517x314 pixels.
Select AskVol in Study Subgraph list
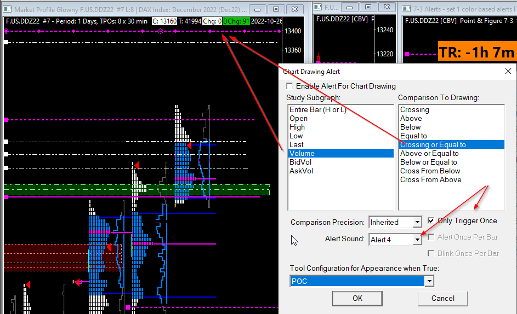tap(340, 171)
